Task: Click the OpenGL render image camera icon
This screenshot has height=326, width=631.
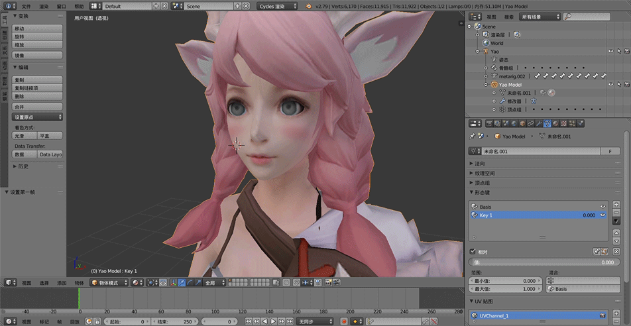Action: [327, 282]
